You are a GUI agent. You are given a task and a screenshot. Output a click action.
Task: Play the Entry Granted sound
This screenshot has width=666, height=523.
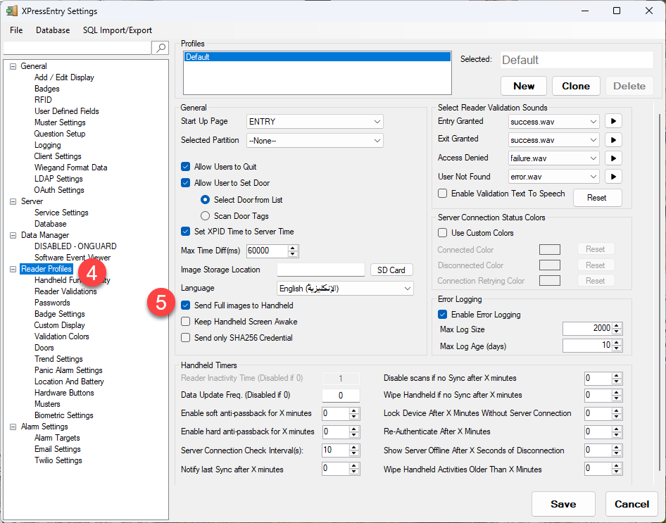coord(613,121)
